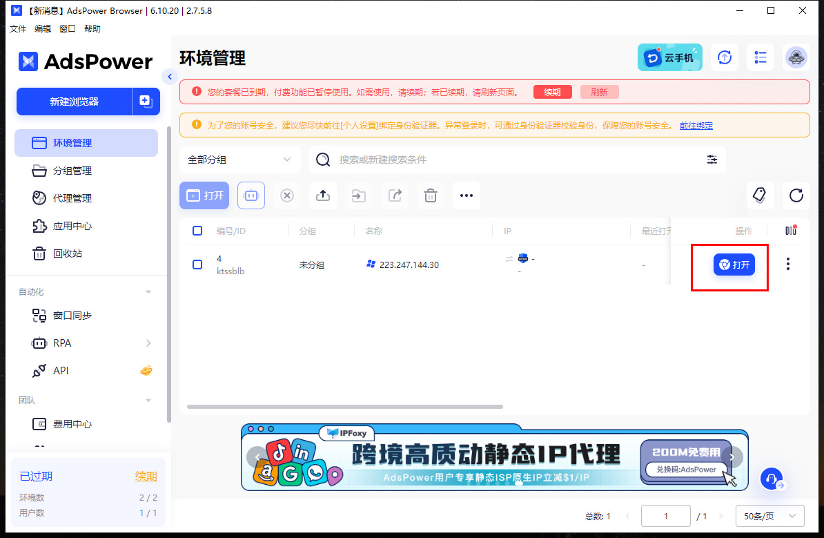This screenshot has width=824, height=538.
Task: Toggle the select-all checkbox in table header
Action: coord(197,231)
